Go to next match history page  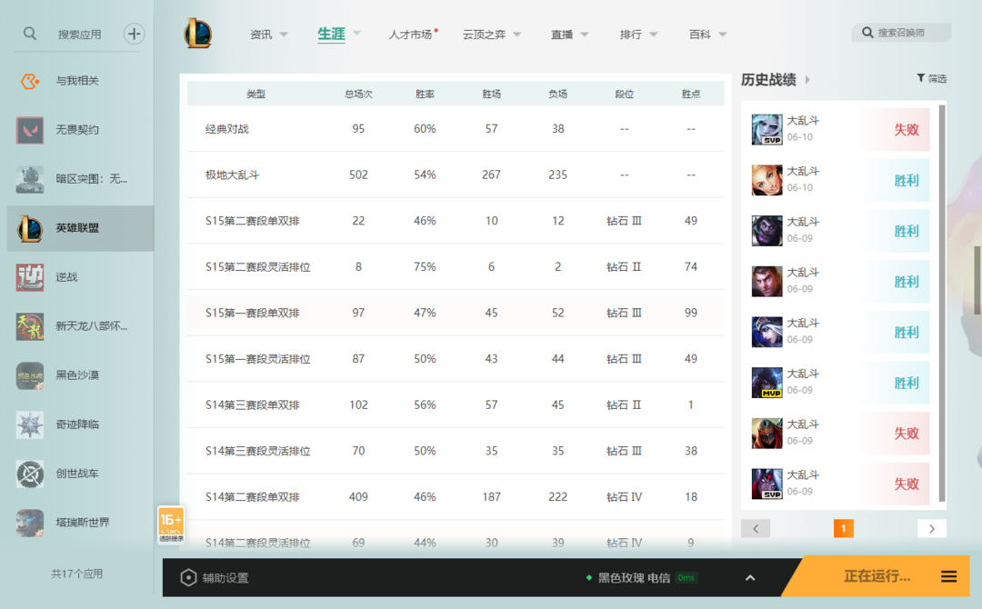tap(932, 529)
